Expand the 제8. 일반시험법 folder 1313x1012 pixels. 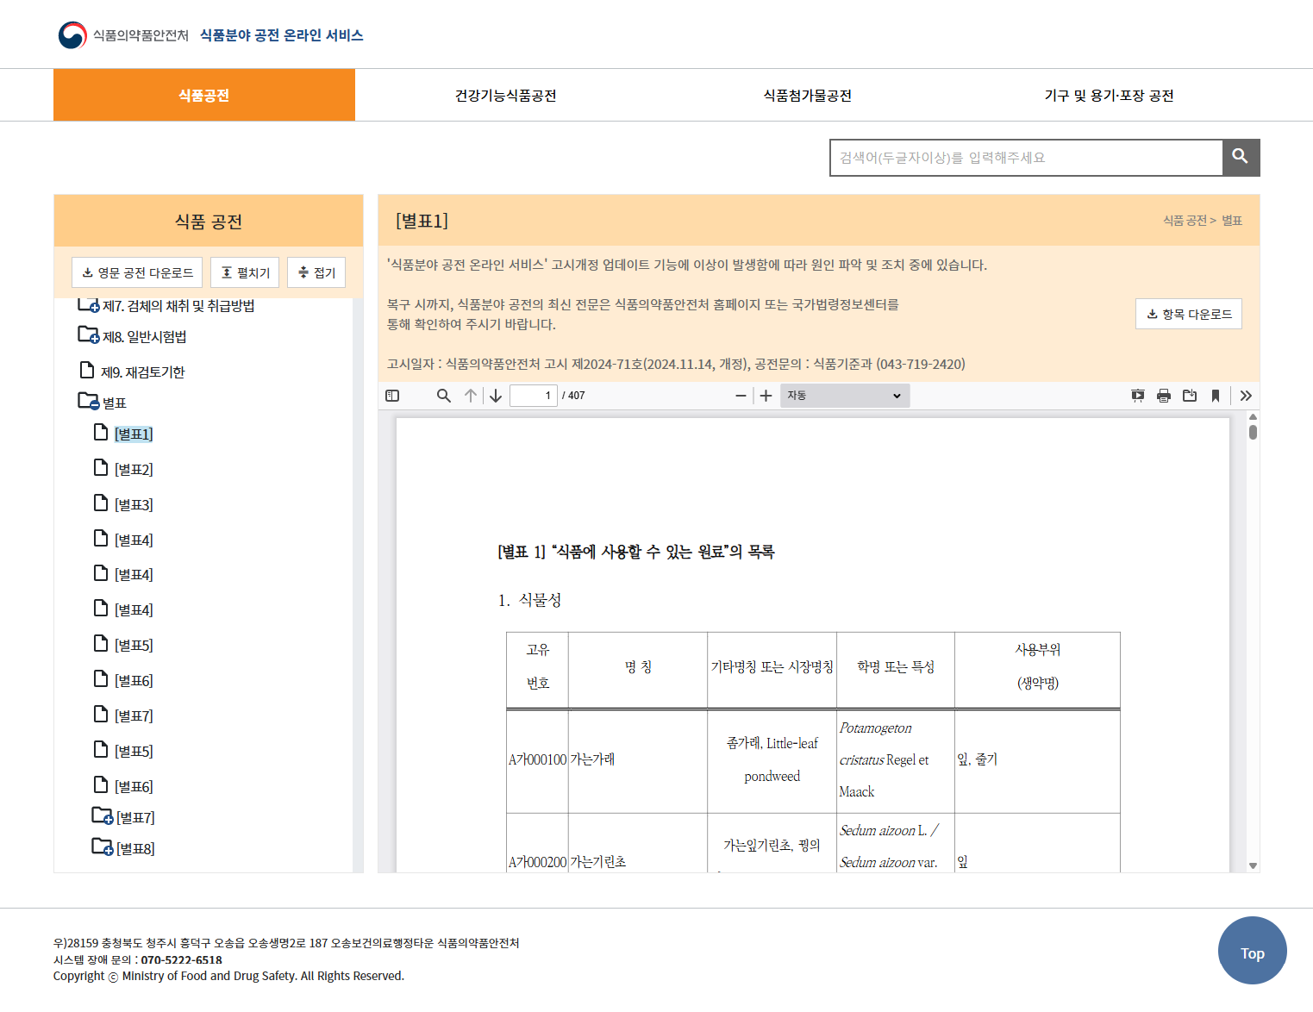click(x=89, y=335)
